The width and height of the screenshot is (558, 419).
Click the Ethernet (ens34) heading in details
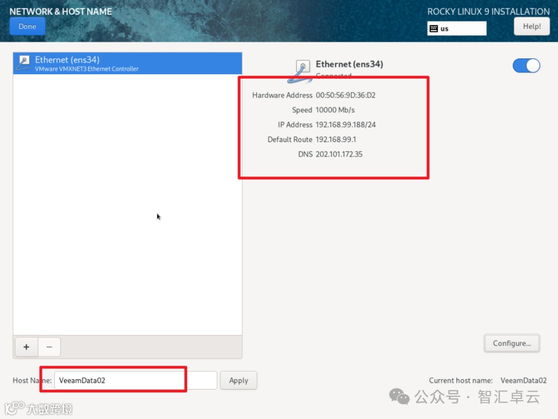point(349,65)
